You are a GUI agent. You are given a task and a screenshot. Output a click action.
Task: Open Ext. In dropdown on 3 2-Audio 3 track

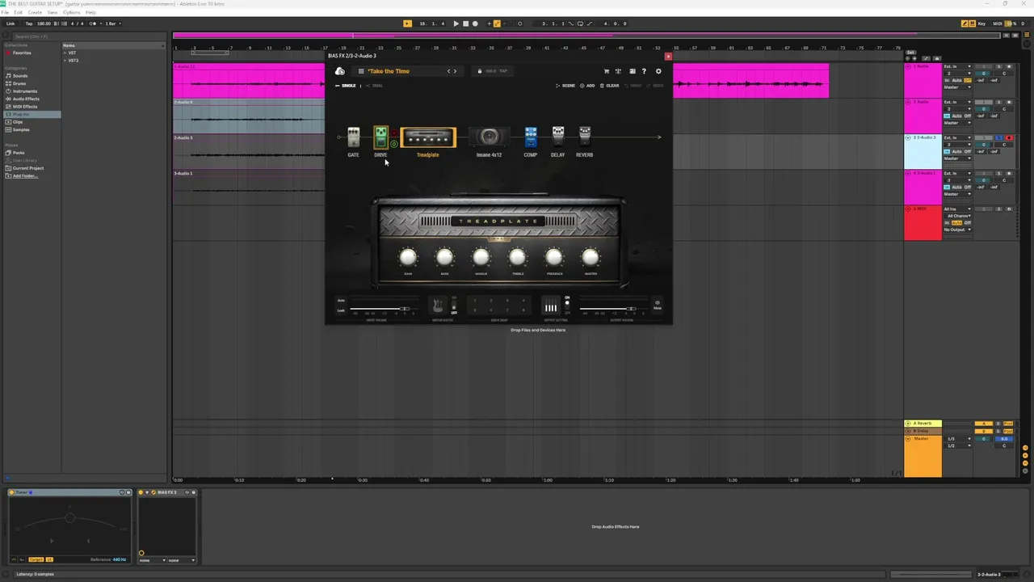(x=957, y=137)
